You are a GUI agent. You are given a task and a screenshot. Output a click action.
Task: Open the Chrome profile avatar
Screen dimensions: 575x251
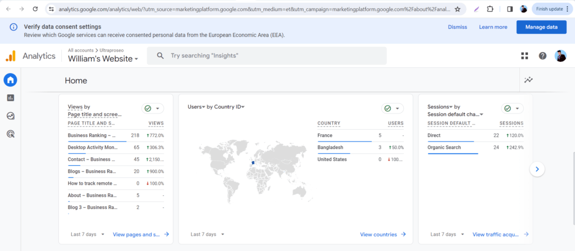click(524, 9)
